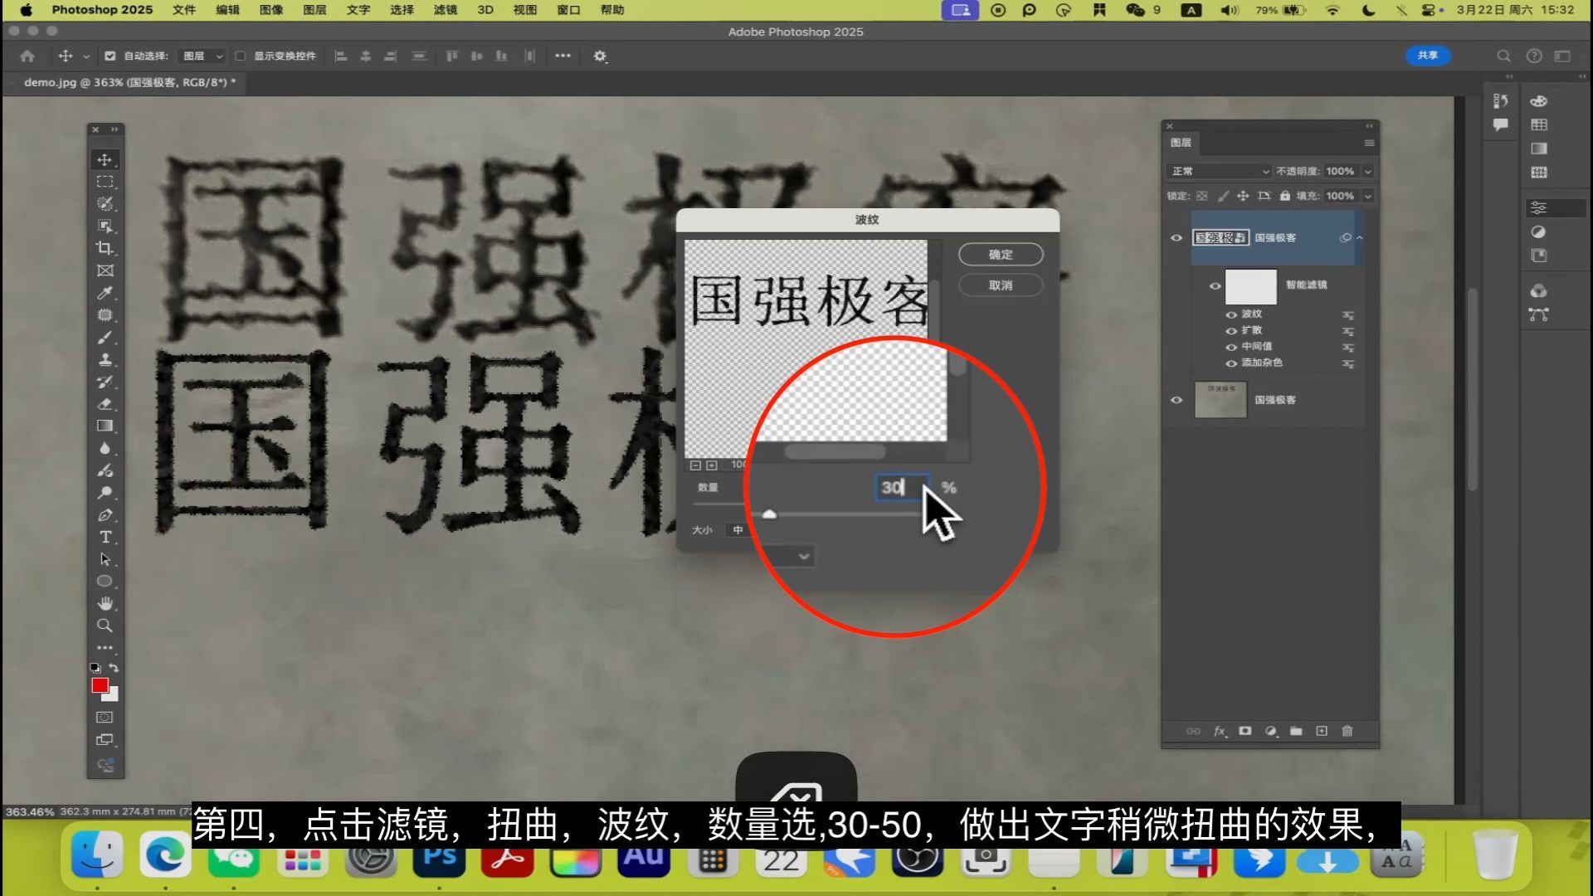Click the add layer style fx icon
1593x896 pixels.
coord(1220,731)
